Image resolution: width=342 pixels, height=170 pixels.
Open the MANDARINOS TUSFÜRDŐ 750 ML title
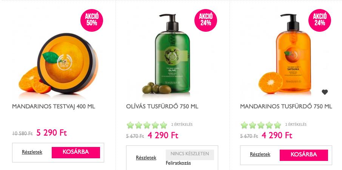[x=286, y=107]
